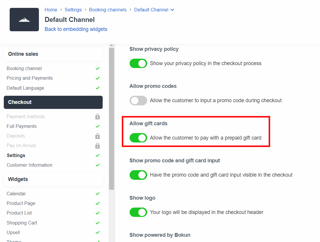Click the checkmark icon beside Product List
320x242 pixels.
98,213
